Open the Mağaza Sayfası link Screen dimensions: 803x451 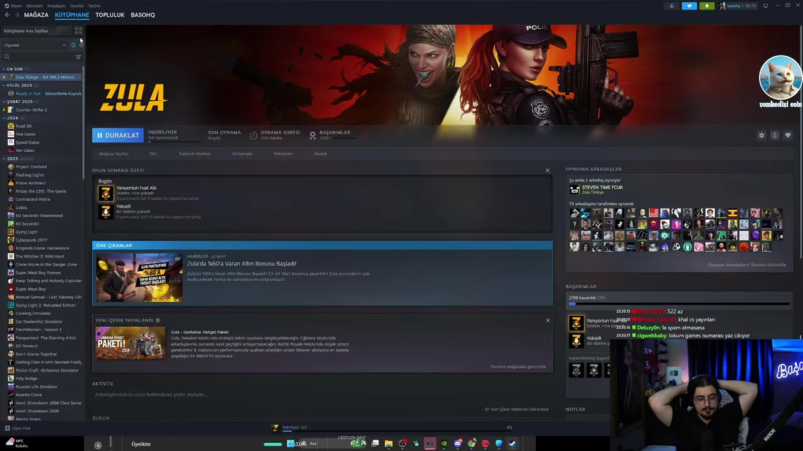click(x=114, y=153)
